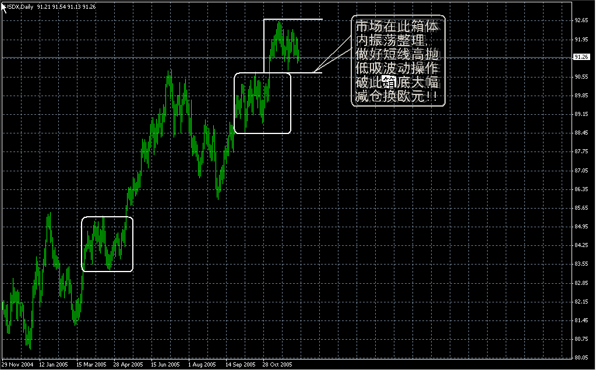596x370 pixels.
Task: Click the USDX Daily chart title text
Action: [x=19, y=7]
